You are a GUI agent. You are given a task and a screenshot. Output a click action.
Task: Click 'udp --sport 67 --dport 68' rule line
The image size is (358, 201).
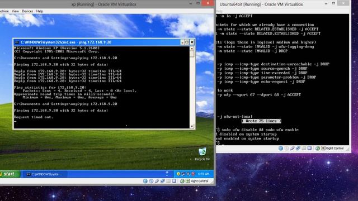(x=259, y=95)
